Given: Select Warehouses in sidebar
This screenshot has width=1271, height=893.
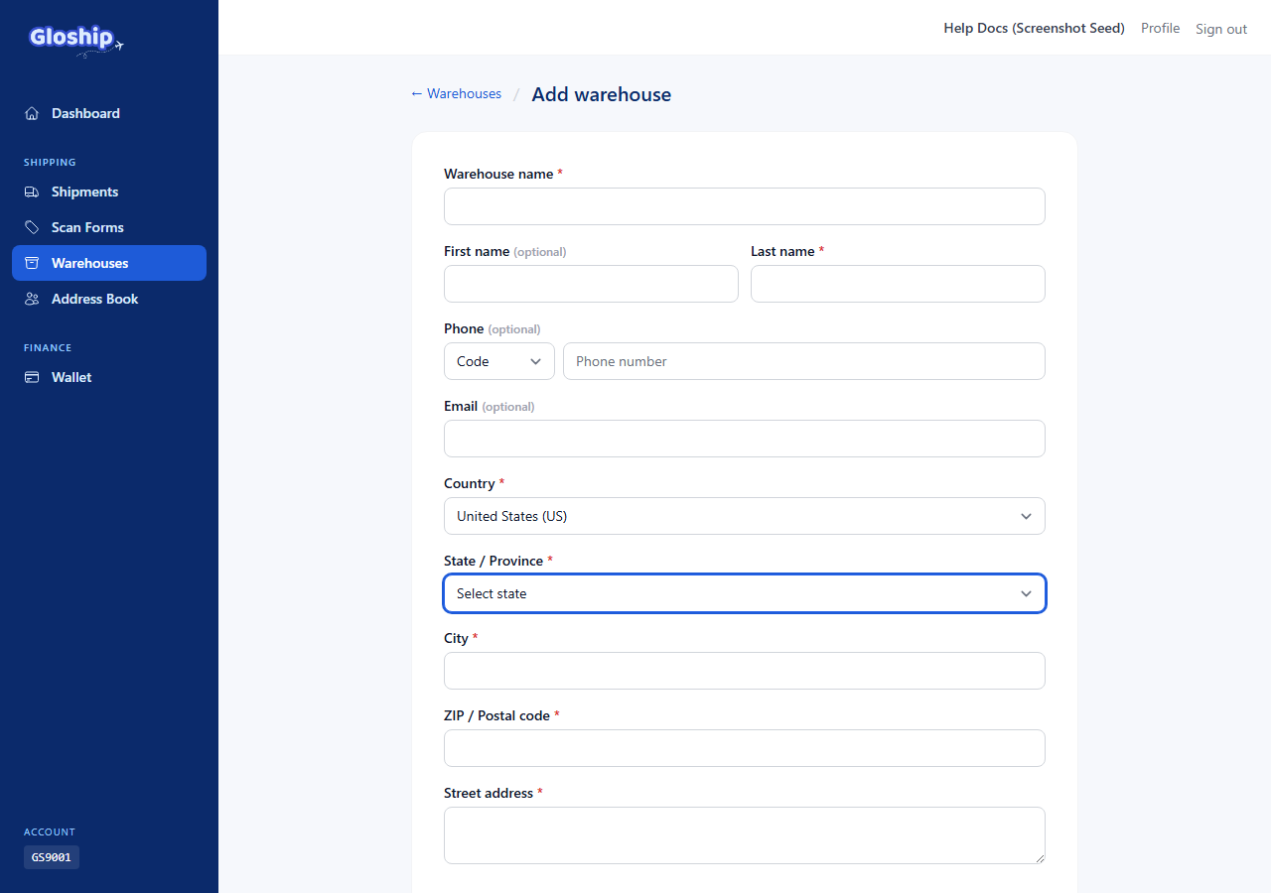Looking at the screenshot, I should point(109,263).
